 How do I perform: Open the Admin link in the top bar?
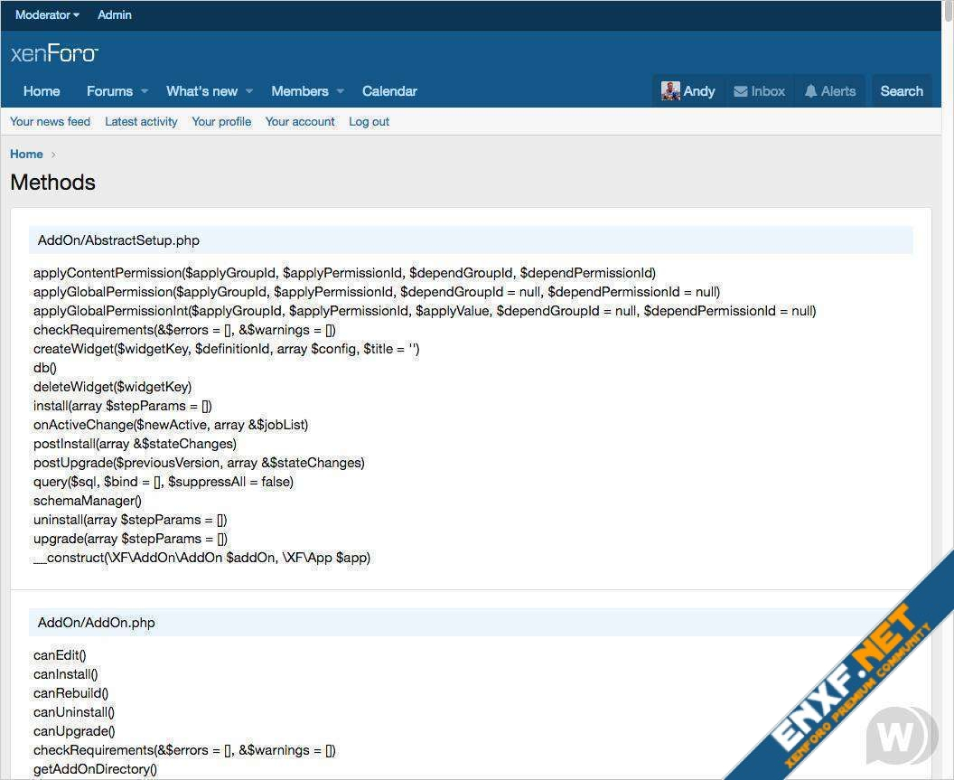(x=115, y=15)
